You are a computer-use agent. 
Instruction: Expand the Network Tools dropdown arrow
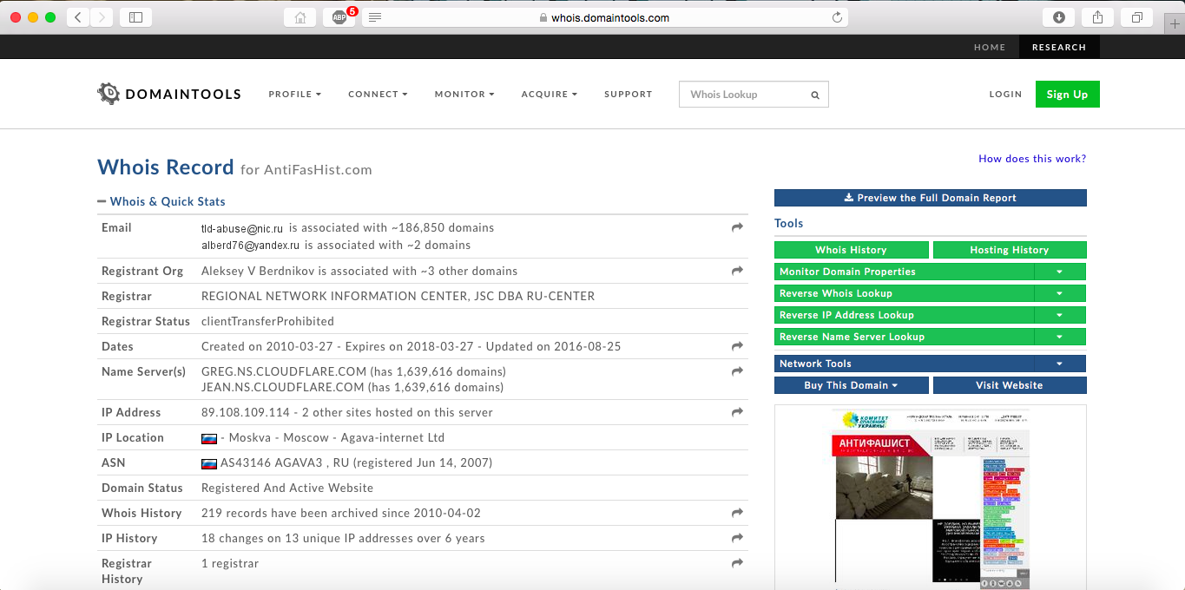[1060, 364]
